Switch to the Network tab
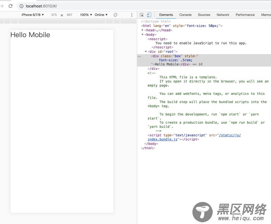This screenshot has height=224, width=271. click(x=223, y=15)
